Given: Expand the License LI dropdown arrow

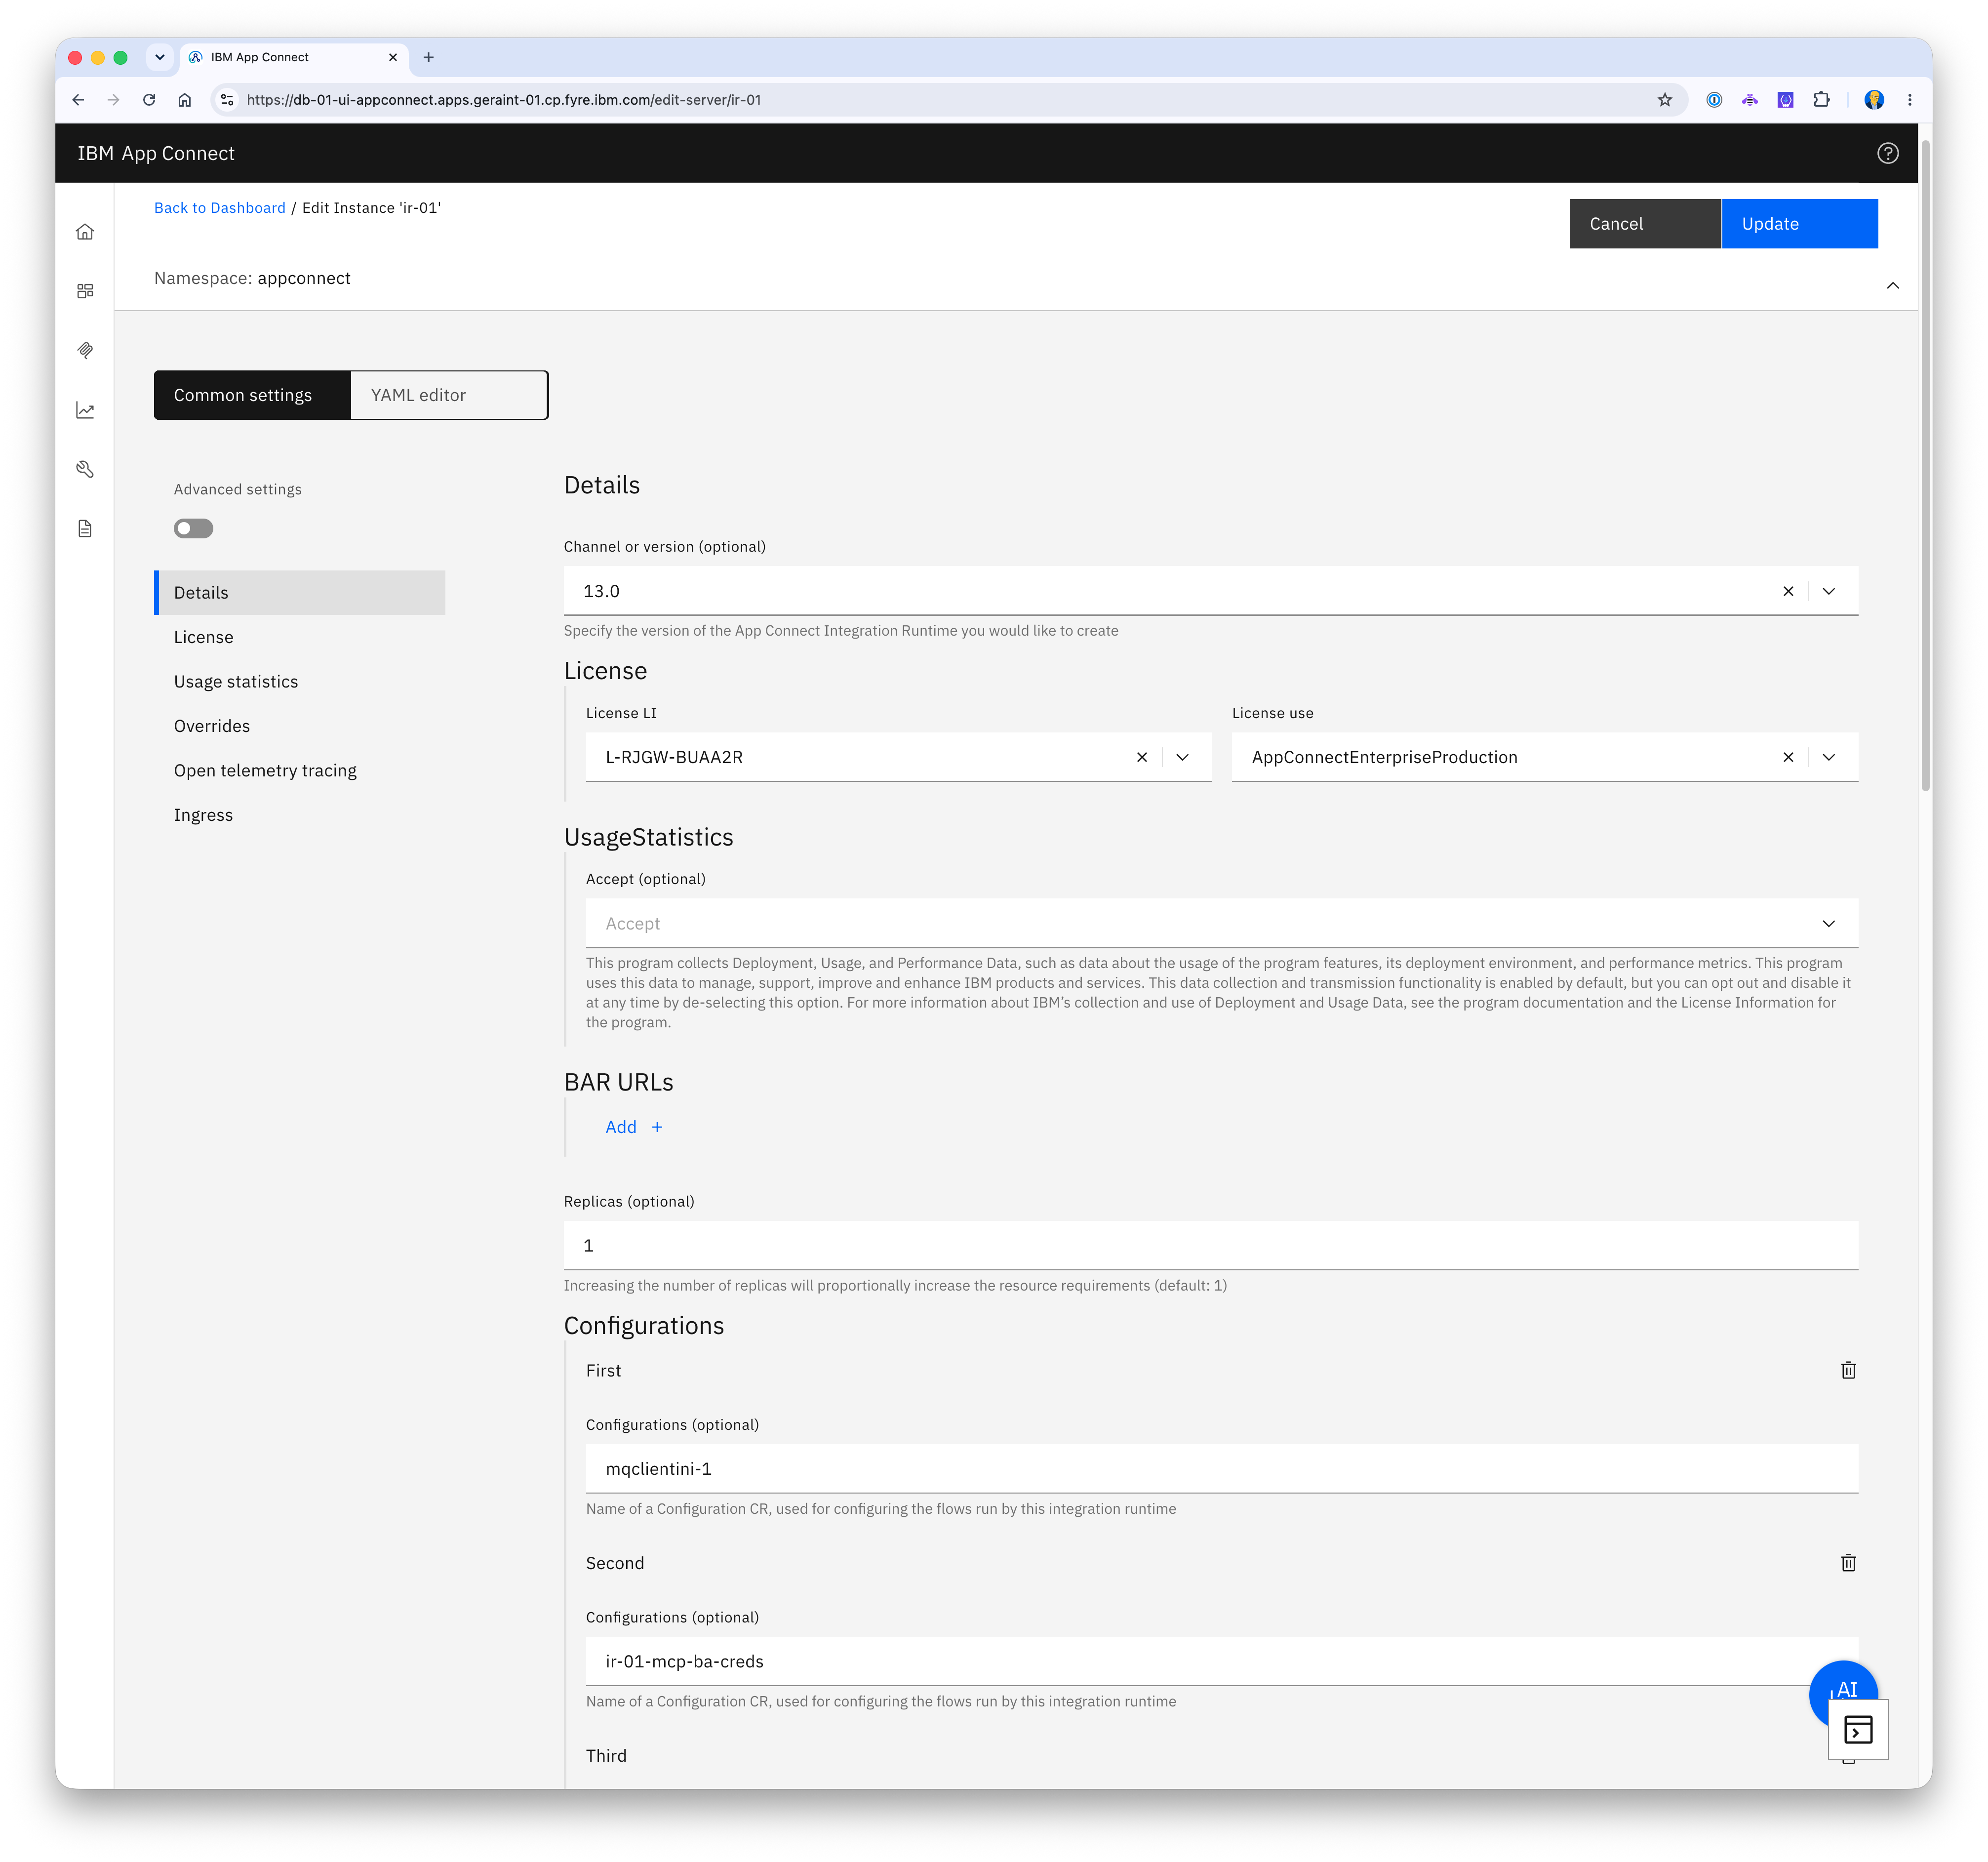Looking at the screenshot, I should 1182,757.
